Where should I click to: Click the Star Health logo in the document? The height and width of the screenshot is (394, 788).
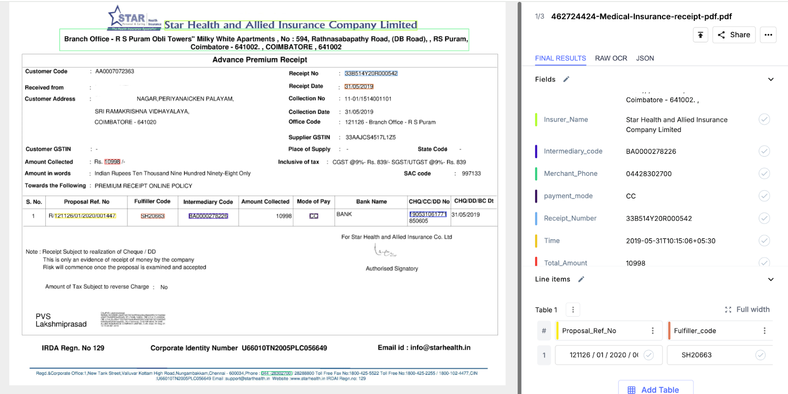[134, 18]
